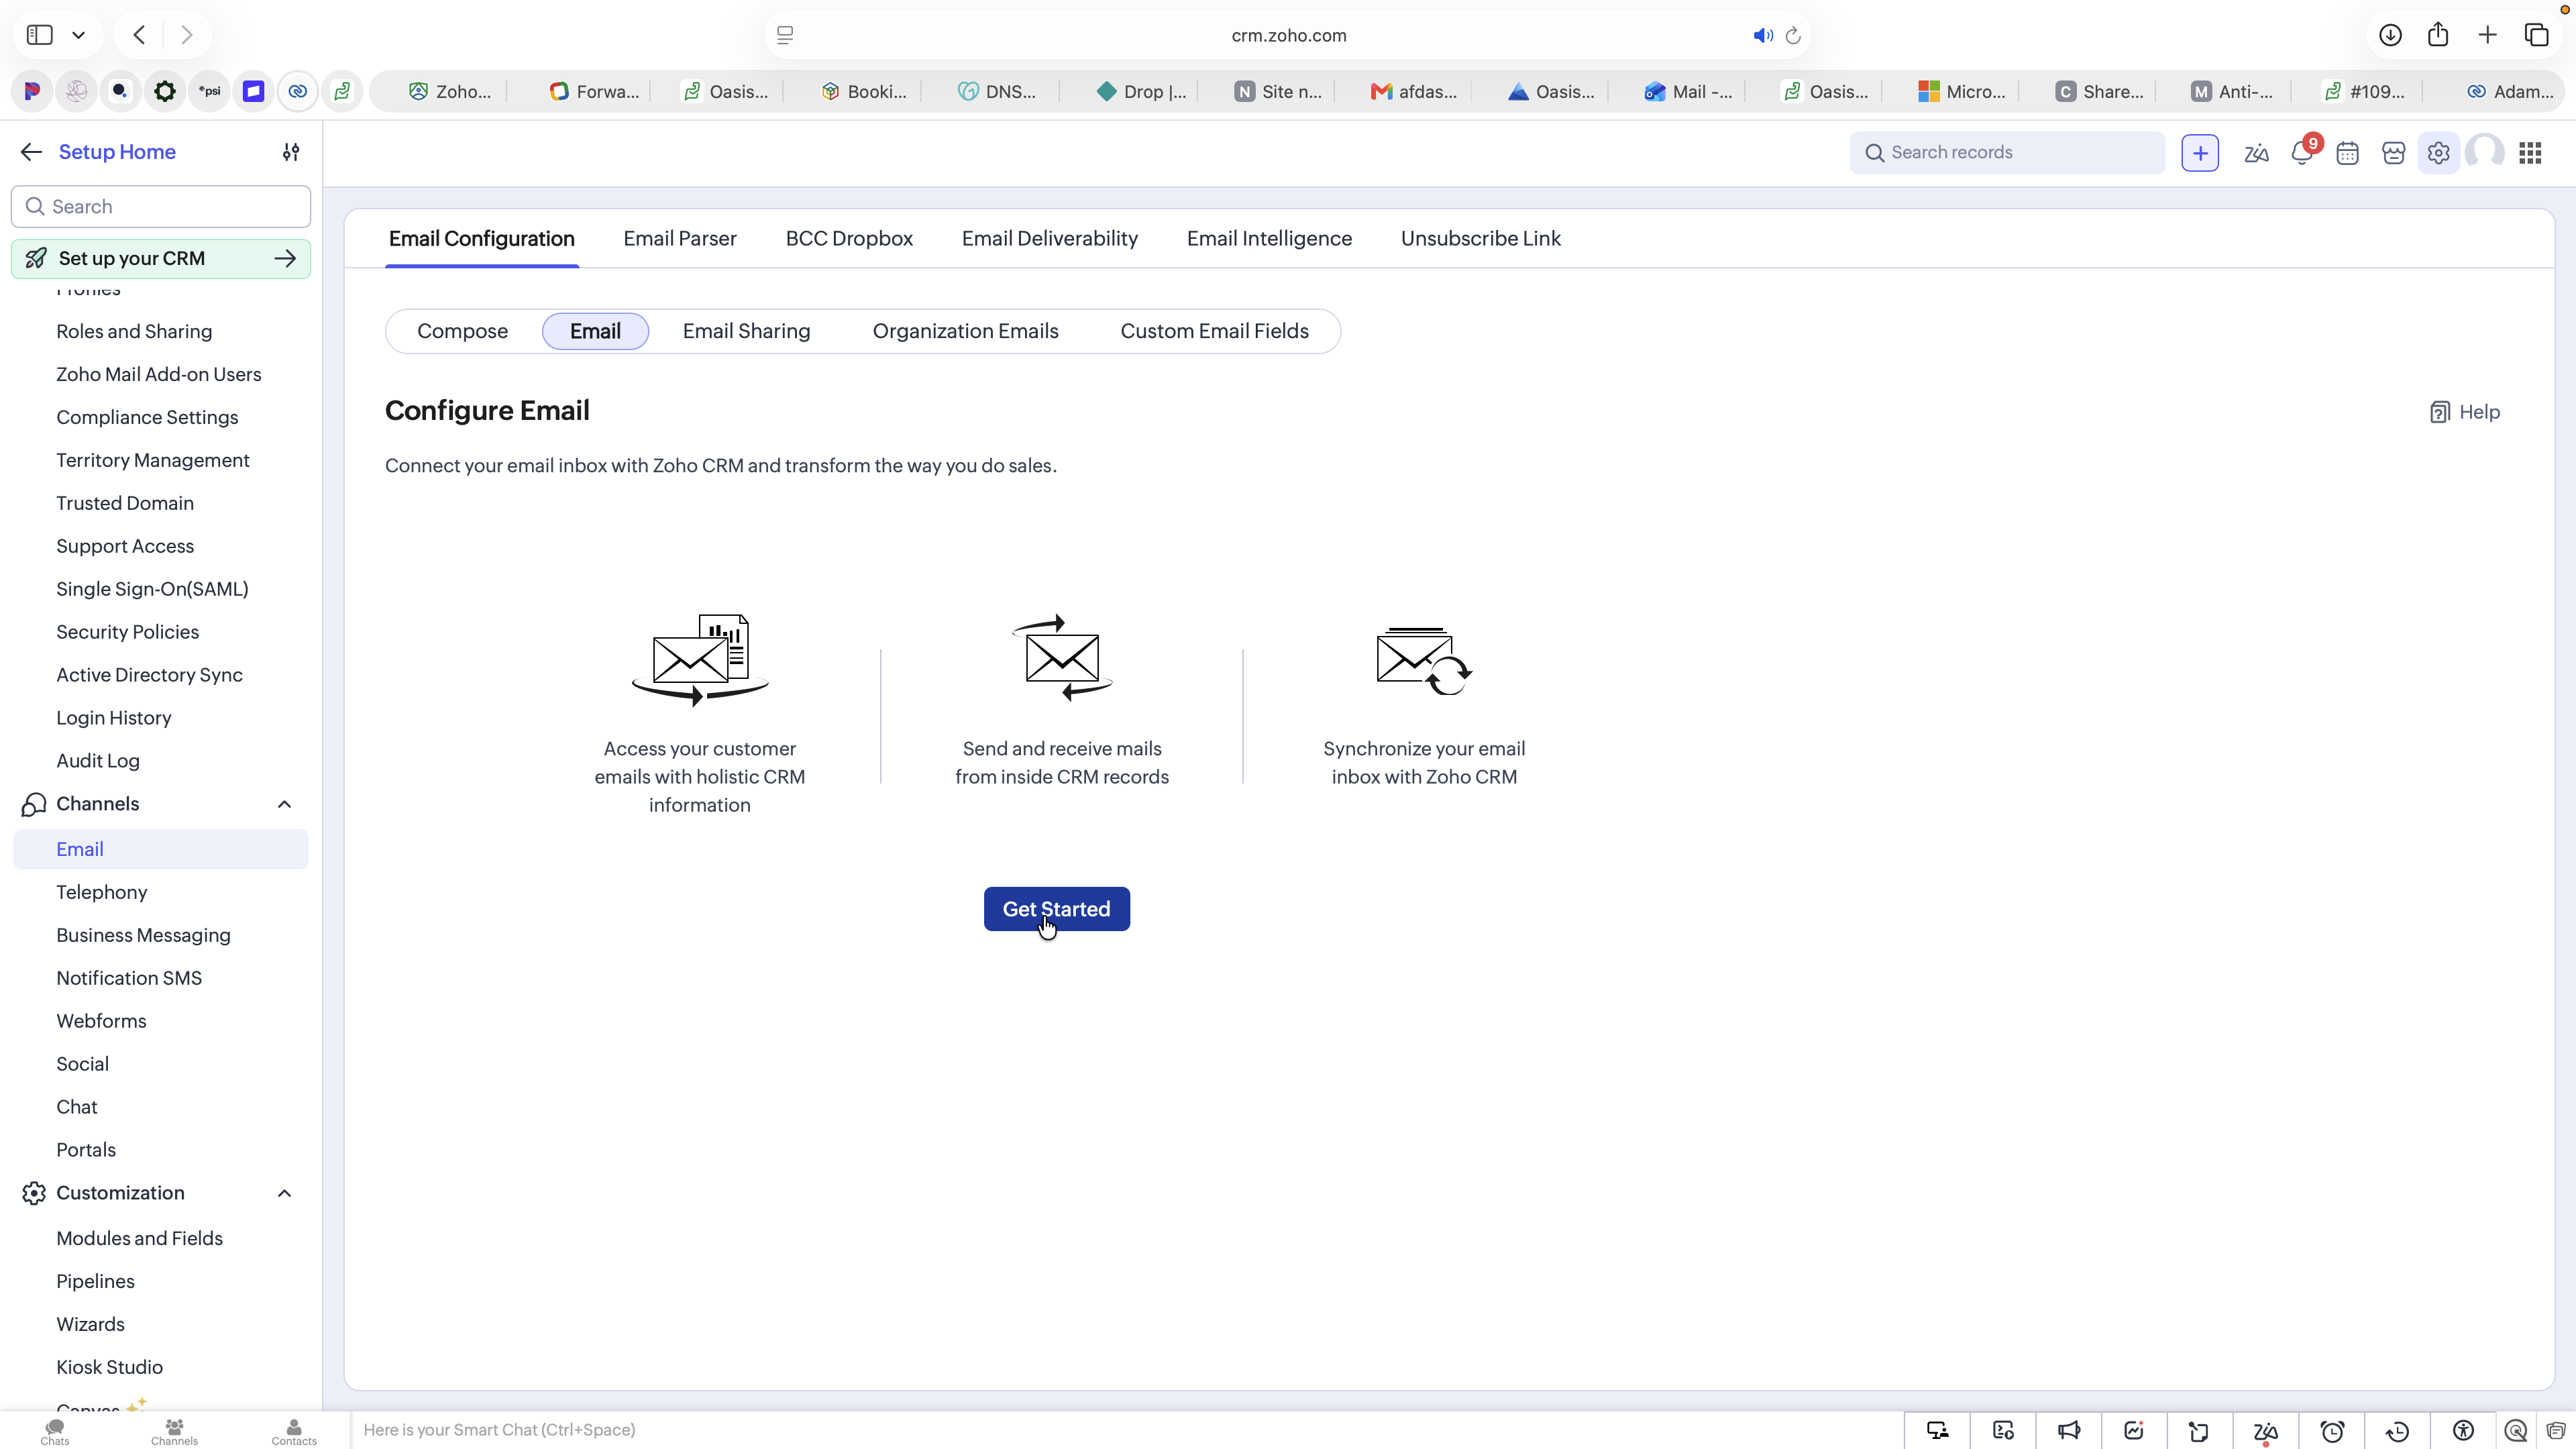Viewport: 2576px width, 1449px height.
Task: Open Channels in the bottom bar
Action: tap(174, 1432)
